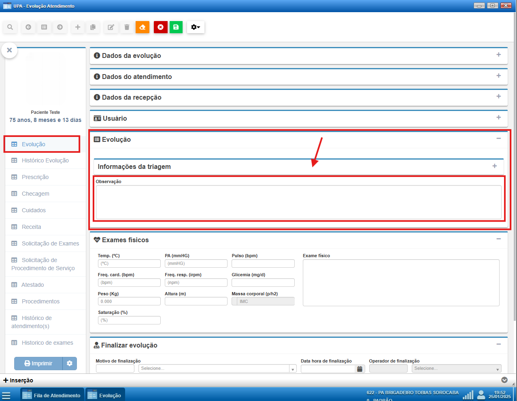Click the pencil edit icon in toolbar
This screenshot has height=401, width=517.
111,27
